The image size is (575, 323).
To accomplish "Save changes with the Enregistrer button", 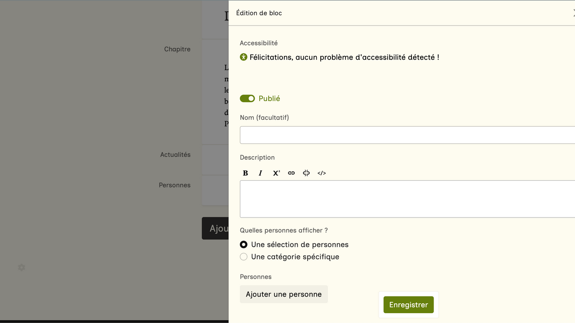I will (408, 305).
